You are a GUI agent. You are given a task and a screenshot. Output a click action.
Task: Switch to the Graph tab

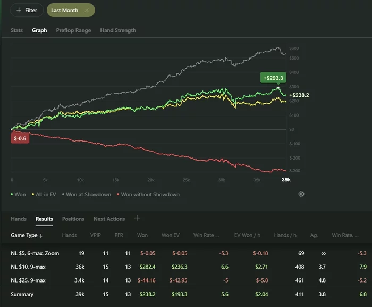coord(39,30)
